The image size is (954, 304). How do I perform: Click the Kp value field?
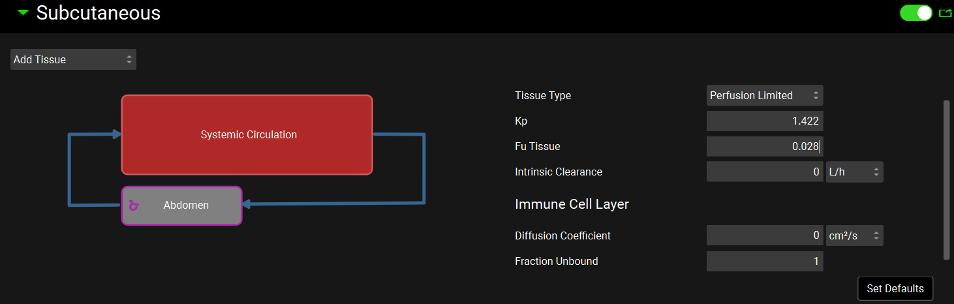click(764, 121)
